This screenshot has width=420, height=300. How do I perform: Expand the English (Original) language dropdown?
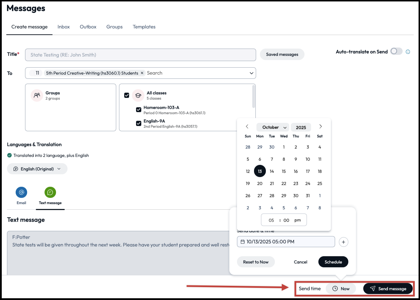(x=37, y=169)
